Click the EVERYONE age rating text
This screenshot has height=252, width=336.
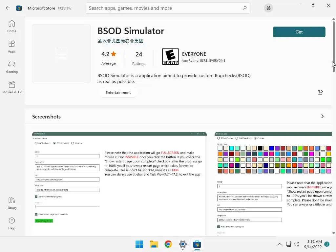(194, 54)
